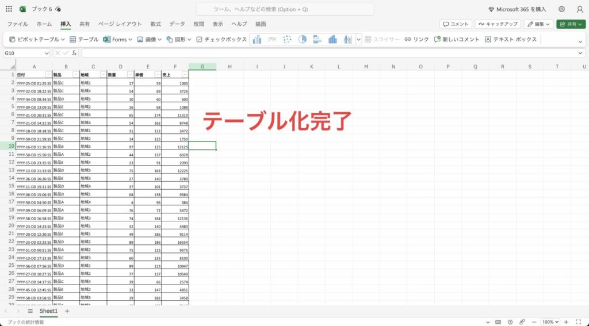Switch to the 表示 tab
The height and width of the screenshot is (326, 589).
click(x=217, y=24)
